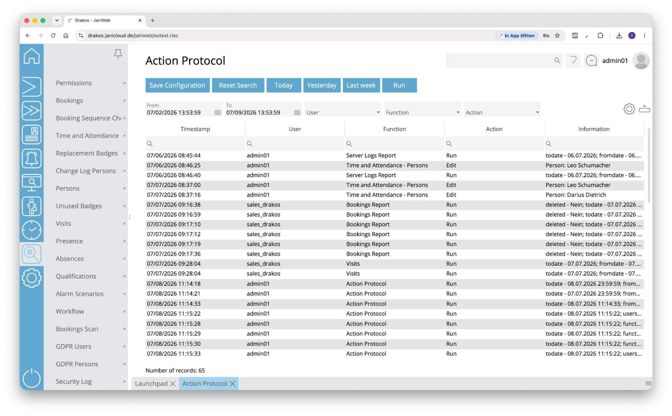Click the Run button
This screenshot has height=416, width=672.
pyautogui.click(x=399, y=86)
